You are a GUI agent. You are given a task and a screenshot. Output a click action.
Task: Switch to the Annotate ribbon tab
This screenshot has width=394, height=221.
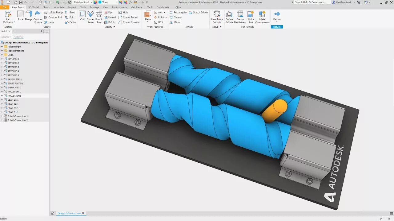click(59, 7)
